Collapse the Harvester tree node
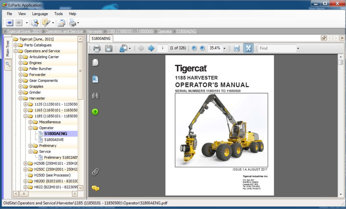This screenshot has width=346, height=209. point(20,98)
